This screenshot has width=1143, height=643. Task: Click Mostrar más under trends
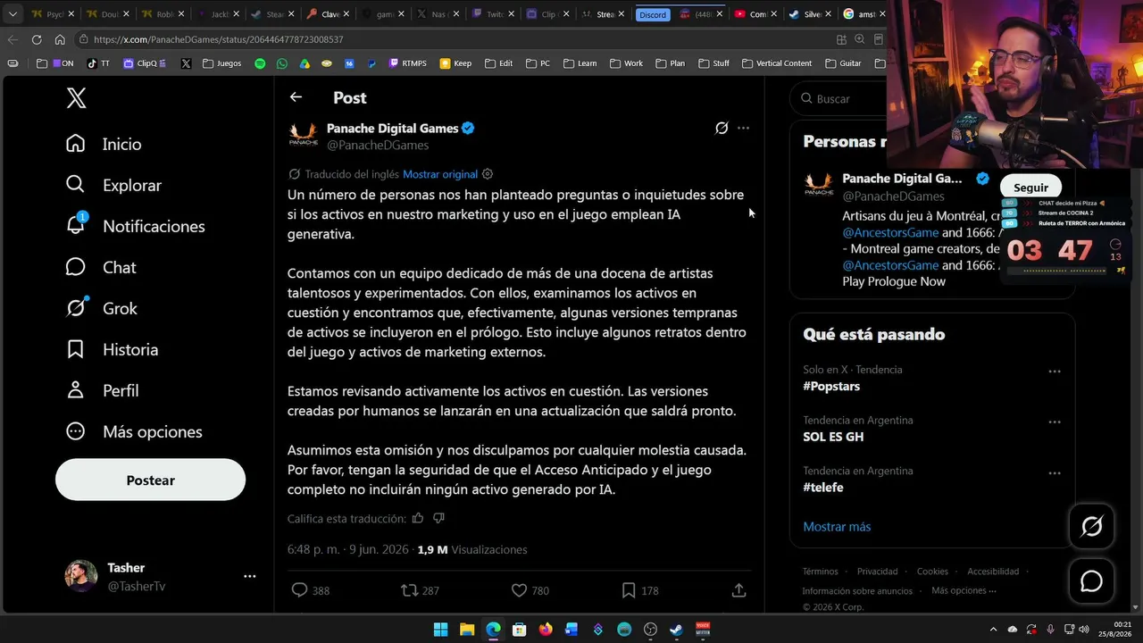pyautogui.click(x=837, y=526)
